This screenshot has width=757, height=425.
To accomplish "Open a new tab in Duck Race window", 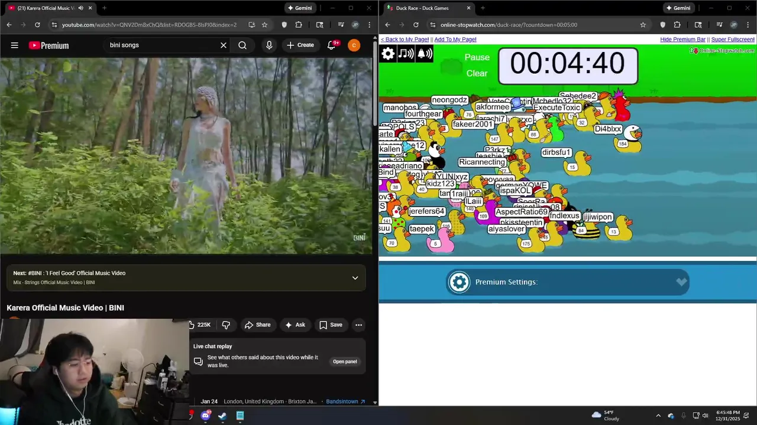I will 483,8.
